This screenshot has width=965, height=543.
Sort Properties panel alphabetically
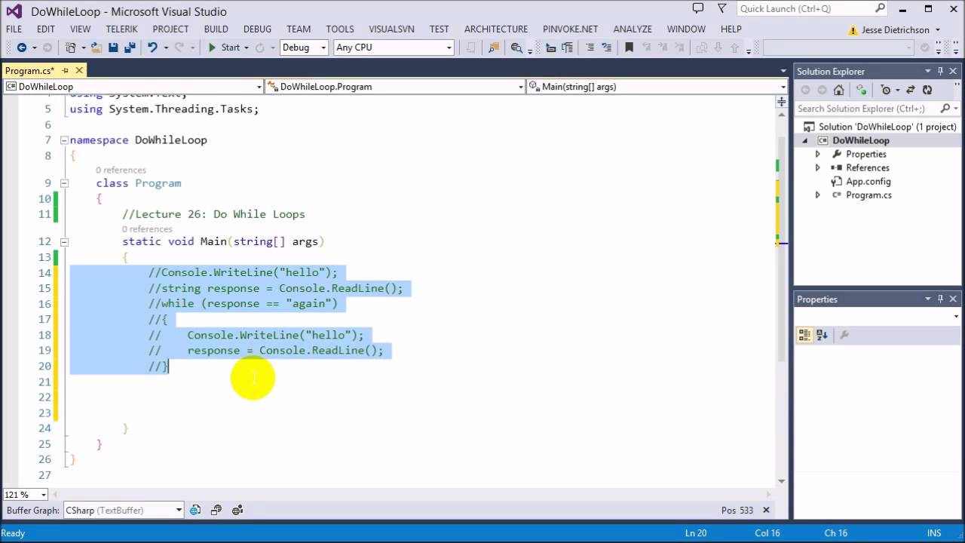click(x=822, y=335)
